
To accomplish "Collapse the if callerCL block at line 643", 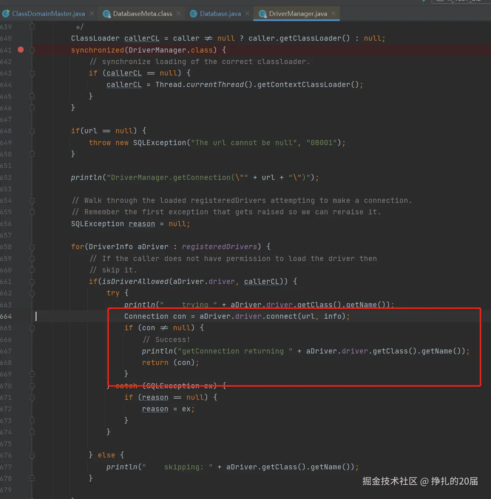I will (32, 73).
